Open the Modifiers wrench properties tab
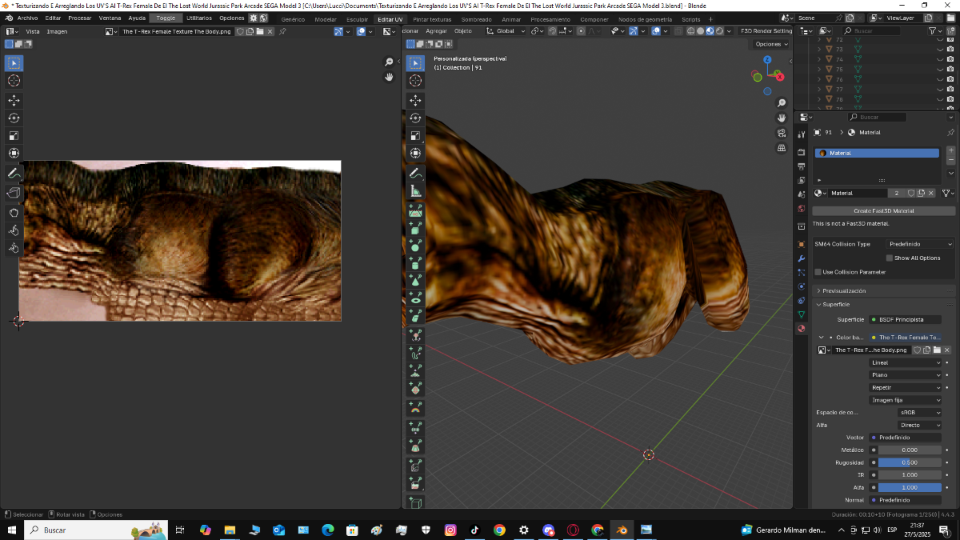This screenshot has width=960, height=540. 802,259
